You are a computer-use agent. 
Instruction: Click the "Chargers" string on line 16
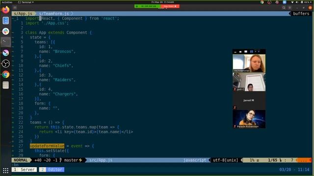coord(64,94)
